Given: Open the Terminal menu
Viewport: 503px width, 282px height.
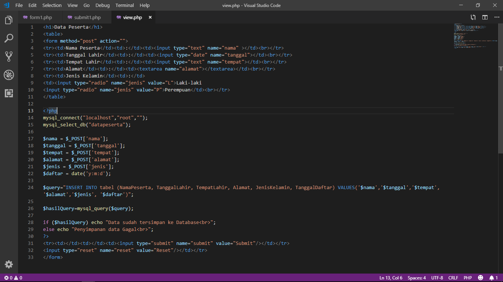Looking at the screenshot, I should click(124, 5).
